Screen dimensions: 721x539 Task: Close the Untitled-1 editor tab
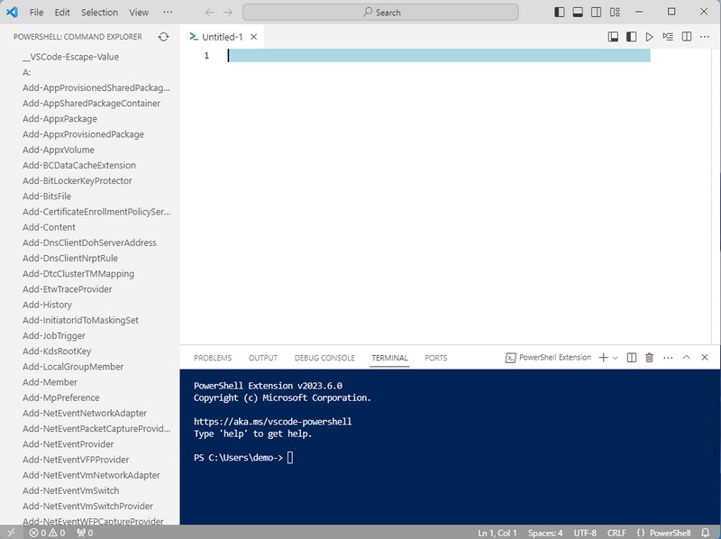coord(254,37)
